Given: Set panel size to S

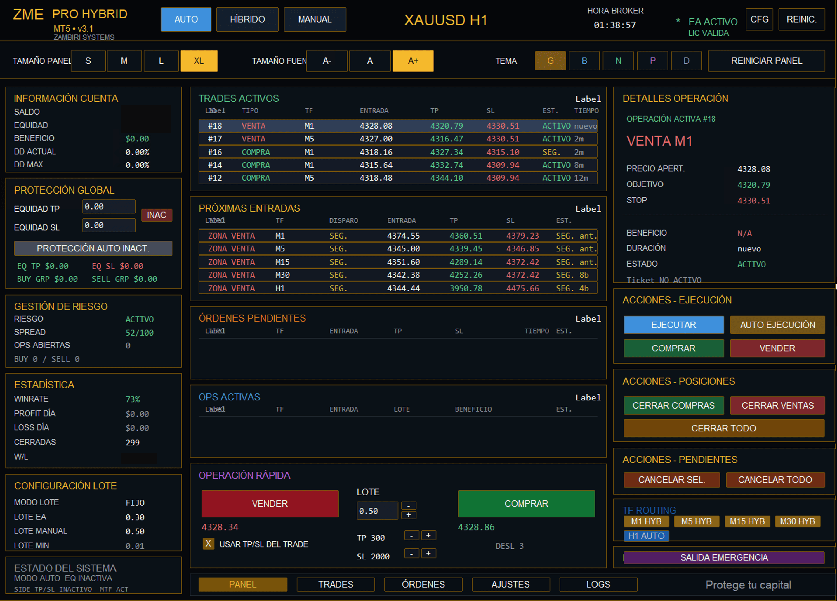Looking at the screenshot, I should click(88, 61).
